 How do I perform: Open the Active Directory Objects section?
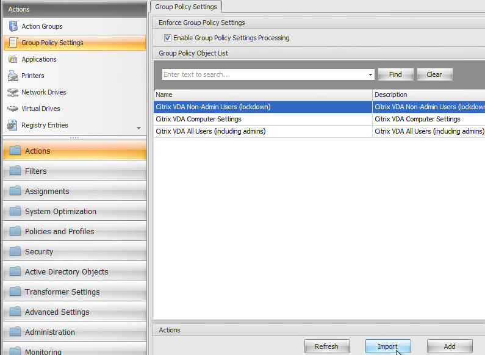point(74,271)
